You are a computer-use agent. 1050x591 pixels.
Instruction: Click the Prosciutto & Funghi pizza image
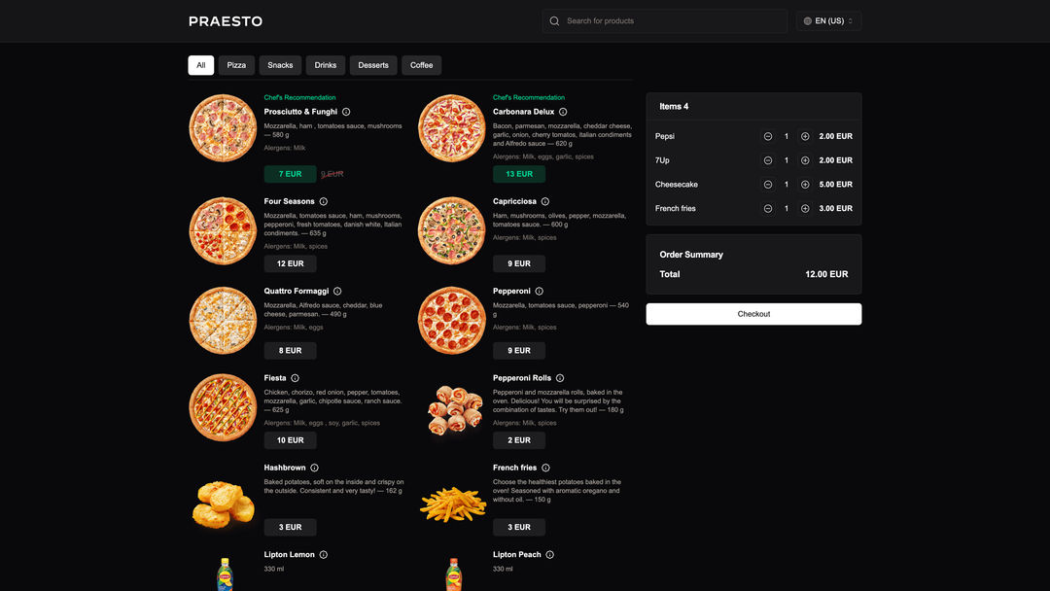pyautogui.click(x=223, y=128)
